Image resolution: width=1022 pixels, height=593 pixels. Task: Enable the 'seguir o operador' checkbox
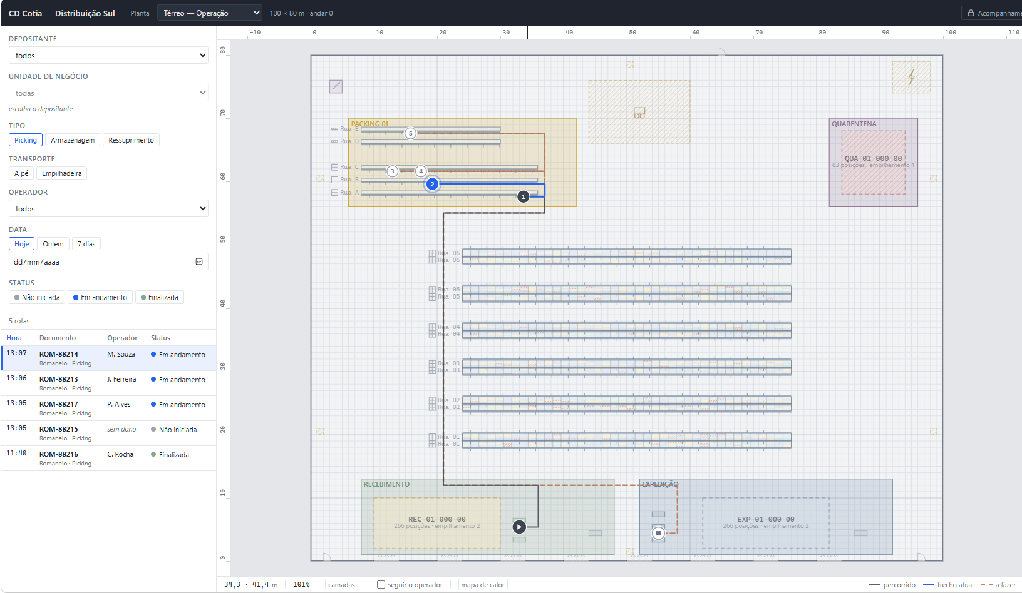[381, 585]
